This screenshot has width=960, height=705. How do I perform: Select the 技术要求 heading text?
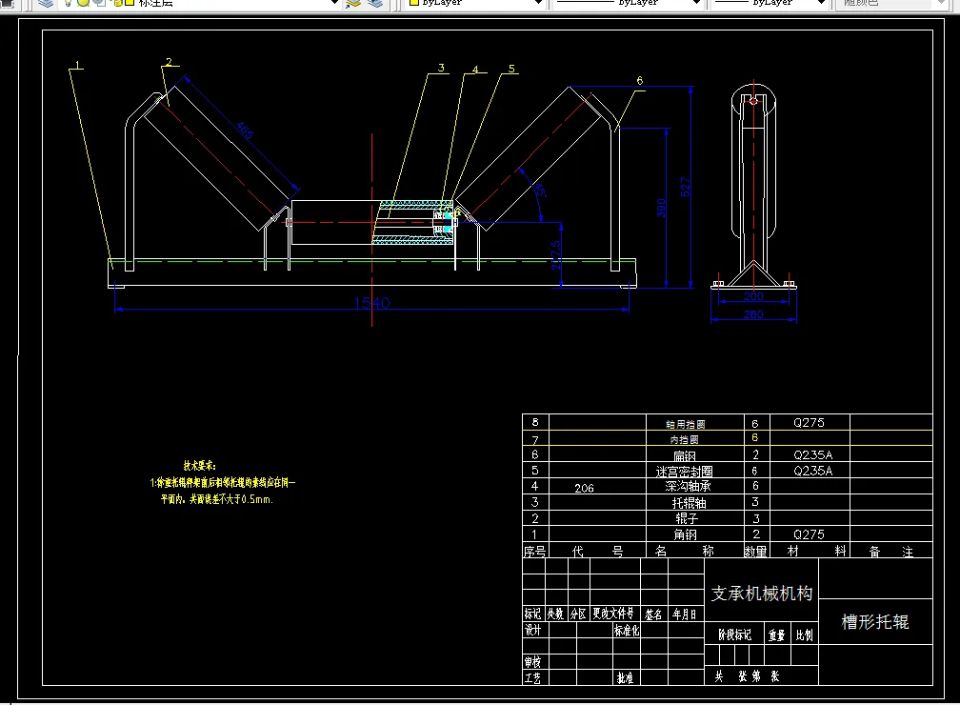(x=200, y=466)
